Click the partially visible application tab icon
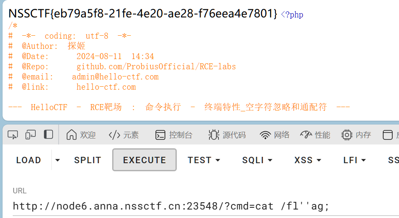 388,135
